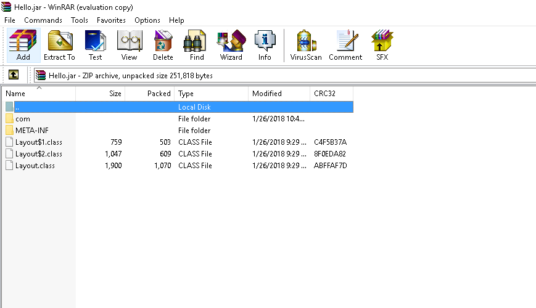Sort by the Name column header
Viewport: 536px width, 308px height.
[x=38, y=94]
